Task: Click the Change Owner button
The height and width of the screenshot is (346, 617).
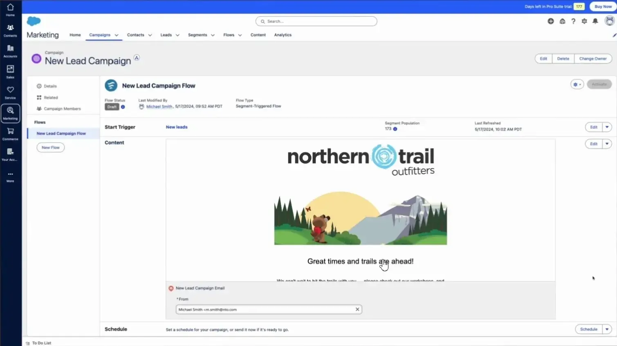Action: [593, 59]
